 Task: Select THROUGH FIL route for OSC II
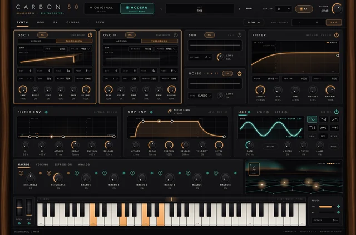click(160, 41)
